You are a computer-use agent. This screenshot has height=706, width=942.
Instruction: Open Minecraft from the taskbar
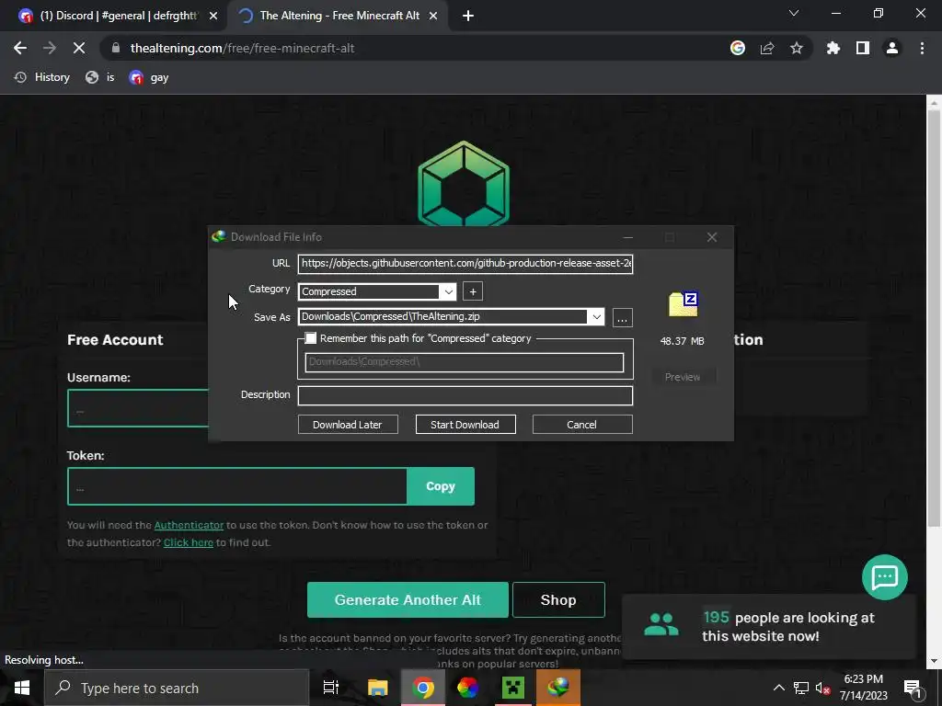pos(513,688)
